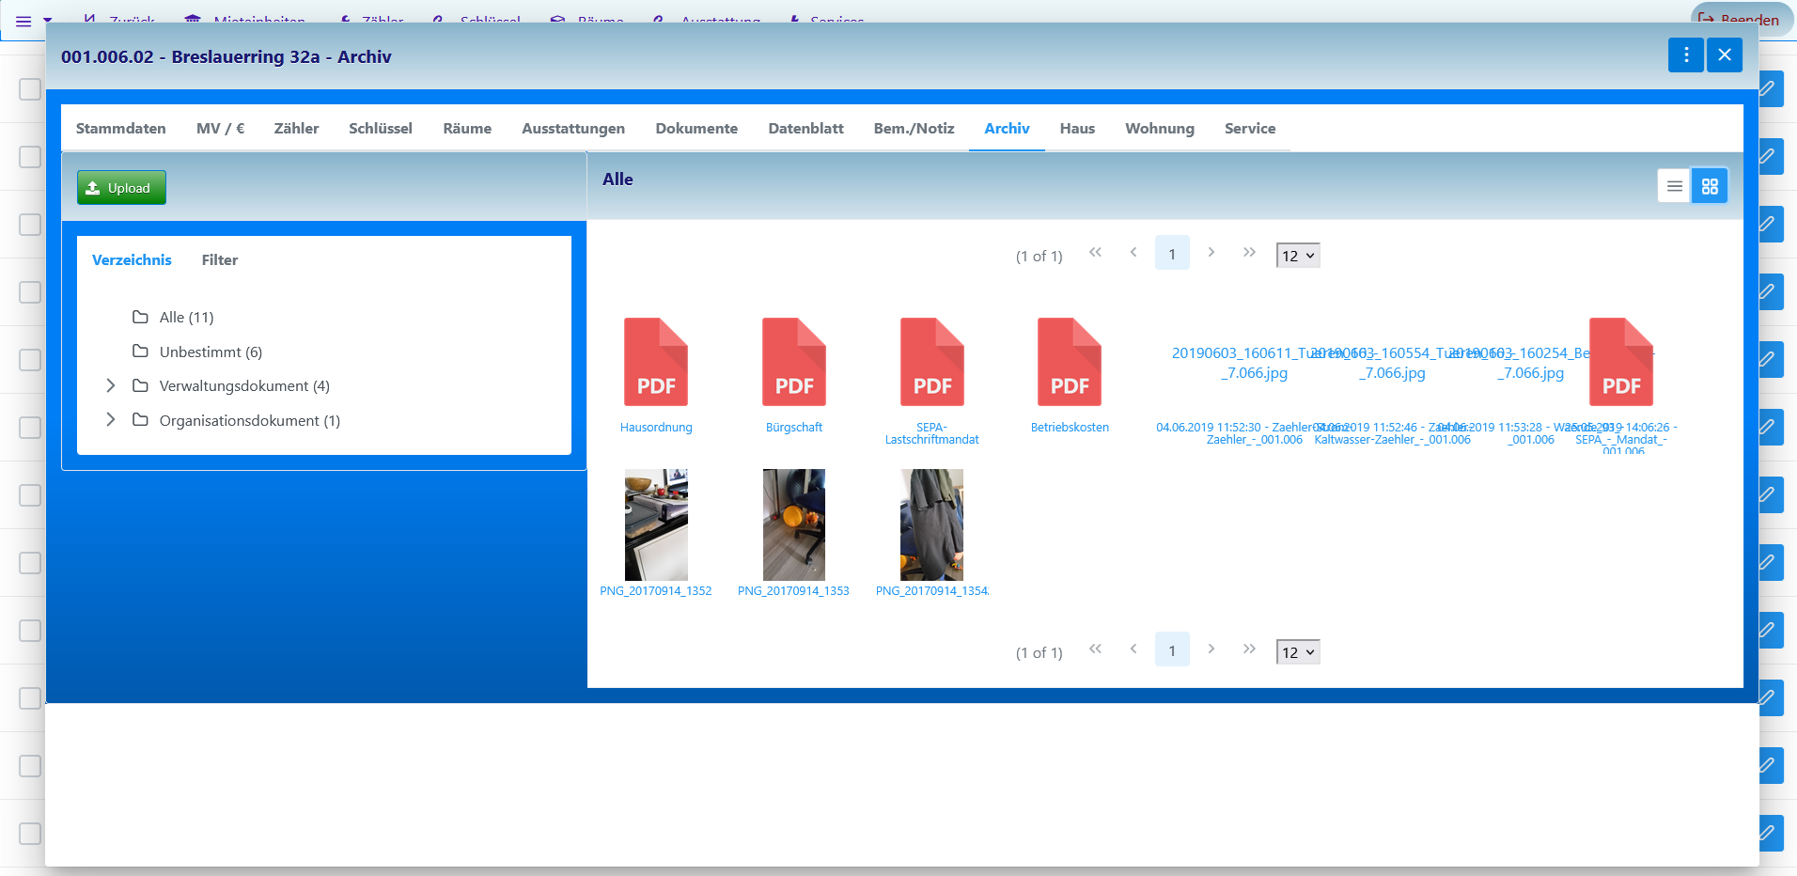Click the Hausordnung caption link

point(656,428)
